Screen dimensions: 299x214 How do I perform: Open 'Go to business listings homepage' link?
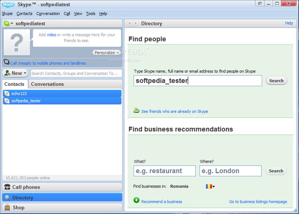coord(258,201)
